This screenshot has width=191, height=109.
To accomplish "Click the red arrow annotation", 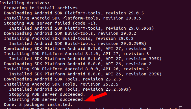I will click(95, 97).
